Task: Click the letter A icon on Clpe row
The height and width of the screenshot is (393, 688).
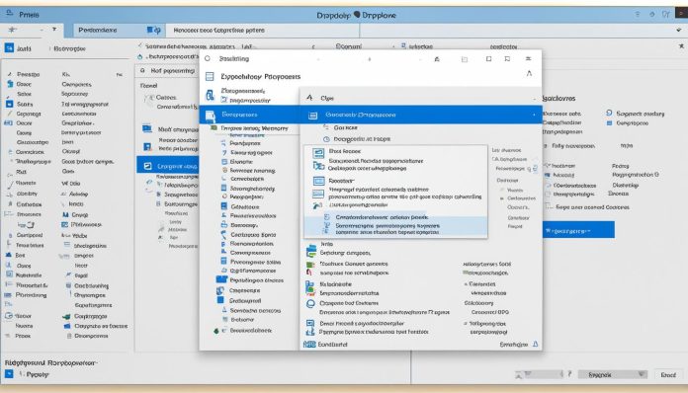Action: tap(309, 98)
